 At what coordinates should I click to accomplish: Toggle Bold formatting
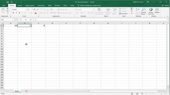[x=13, y=13]
